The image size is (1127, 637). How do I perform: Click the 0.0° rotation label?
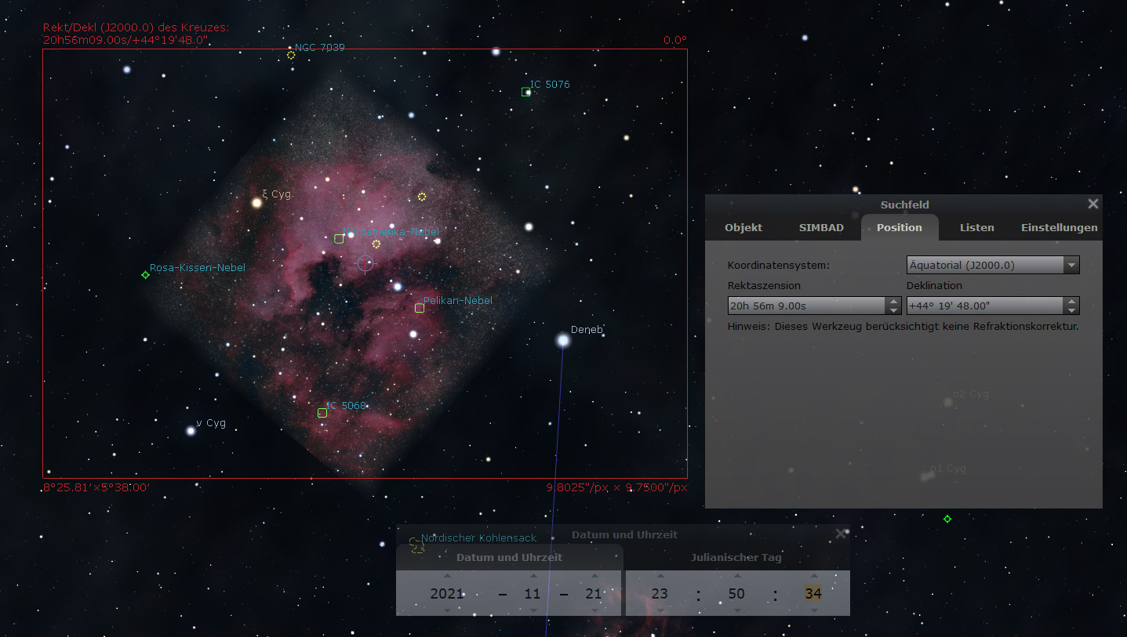pyautogui.click(x=674, y=40)
